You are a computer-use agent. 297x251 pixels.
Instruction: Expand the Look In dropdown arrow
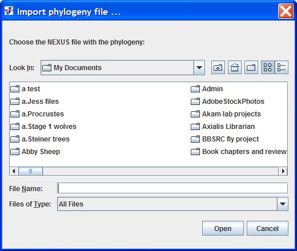click(x=199, y=68)
